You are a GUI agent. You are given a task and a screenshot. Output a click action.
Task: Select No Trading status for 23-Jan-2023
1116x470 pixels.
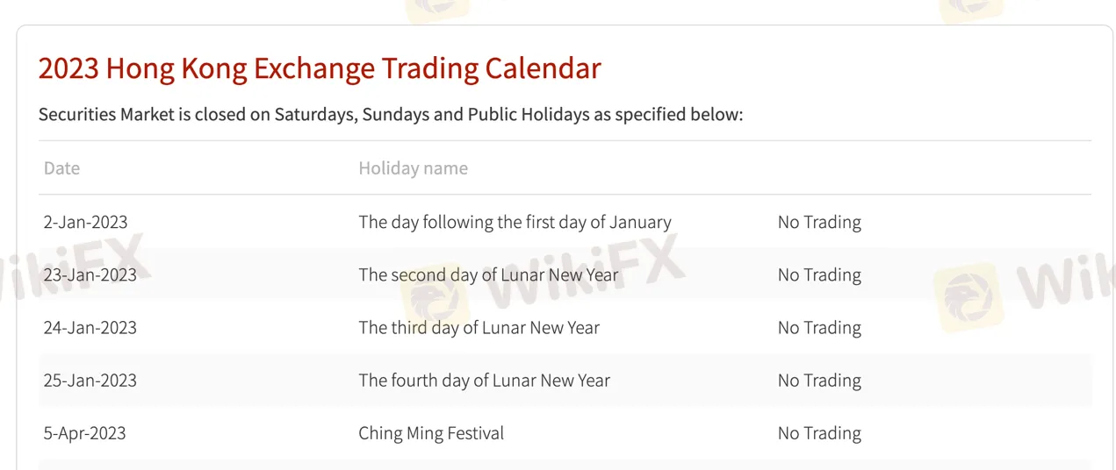tap(819, 275)
